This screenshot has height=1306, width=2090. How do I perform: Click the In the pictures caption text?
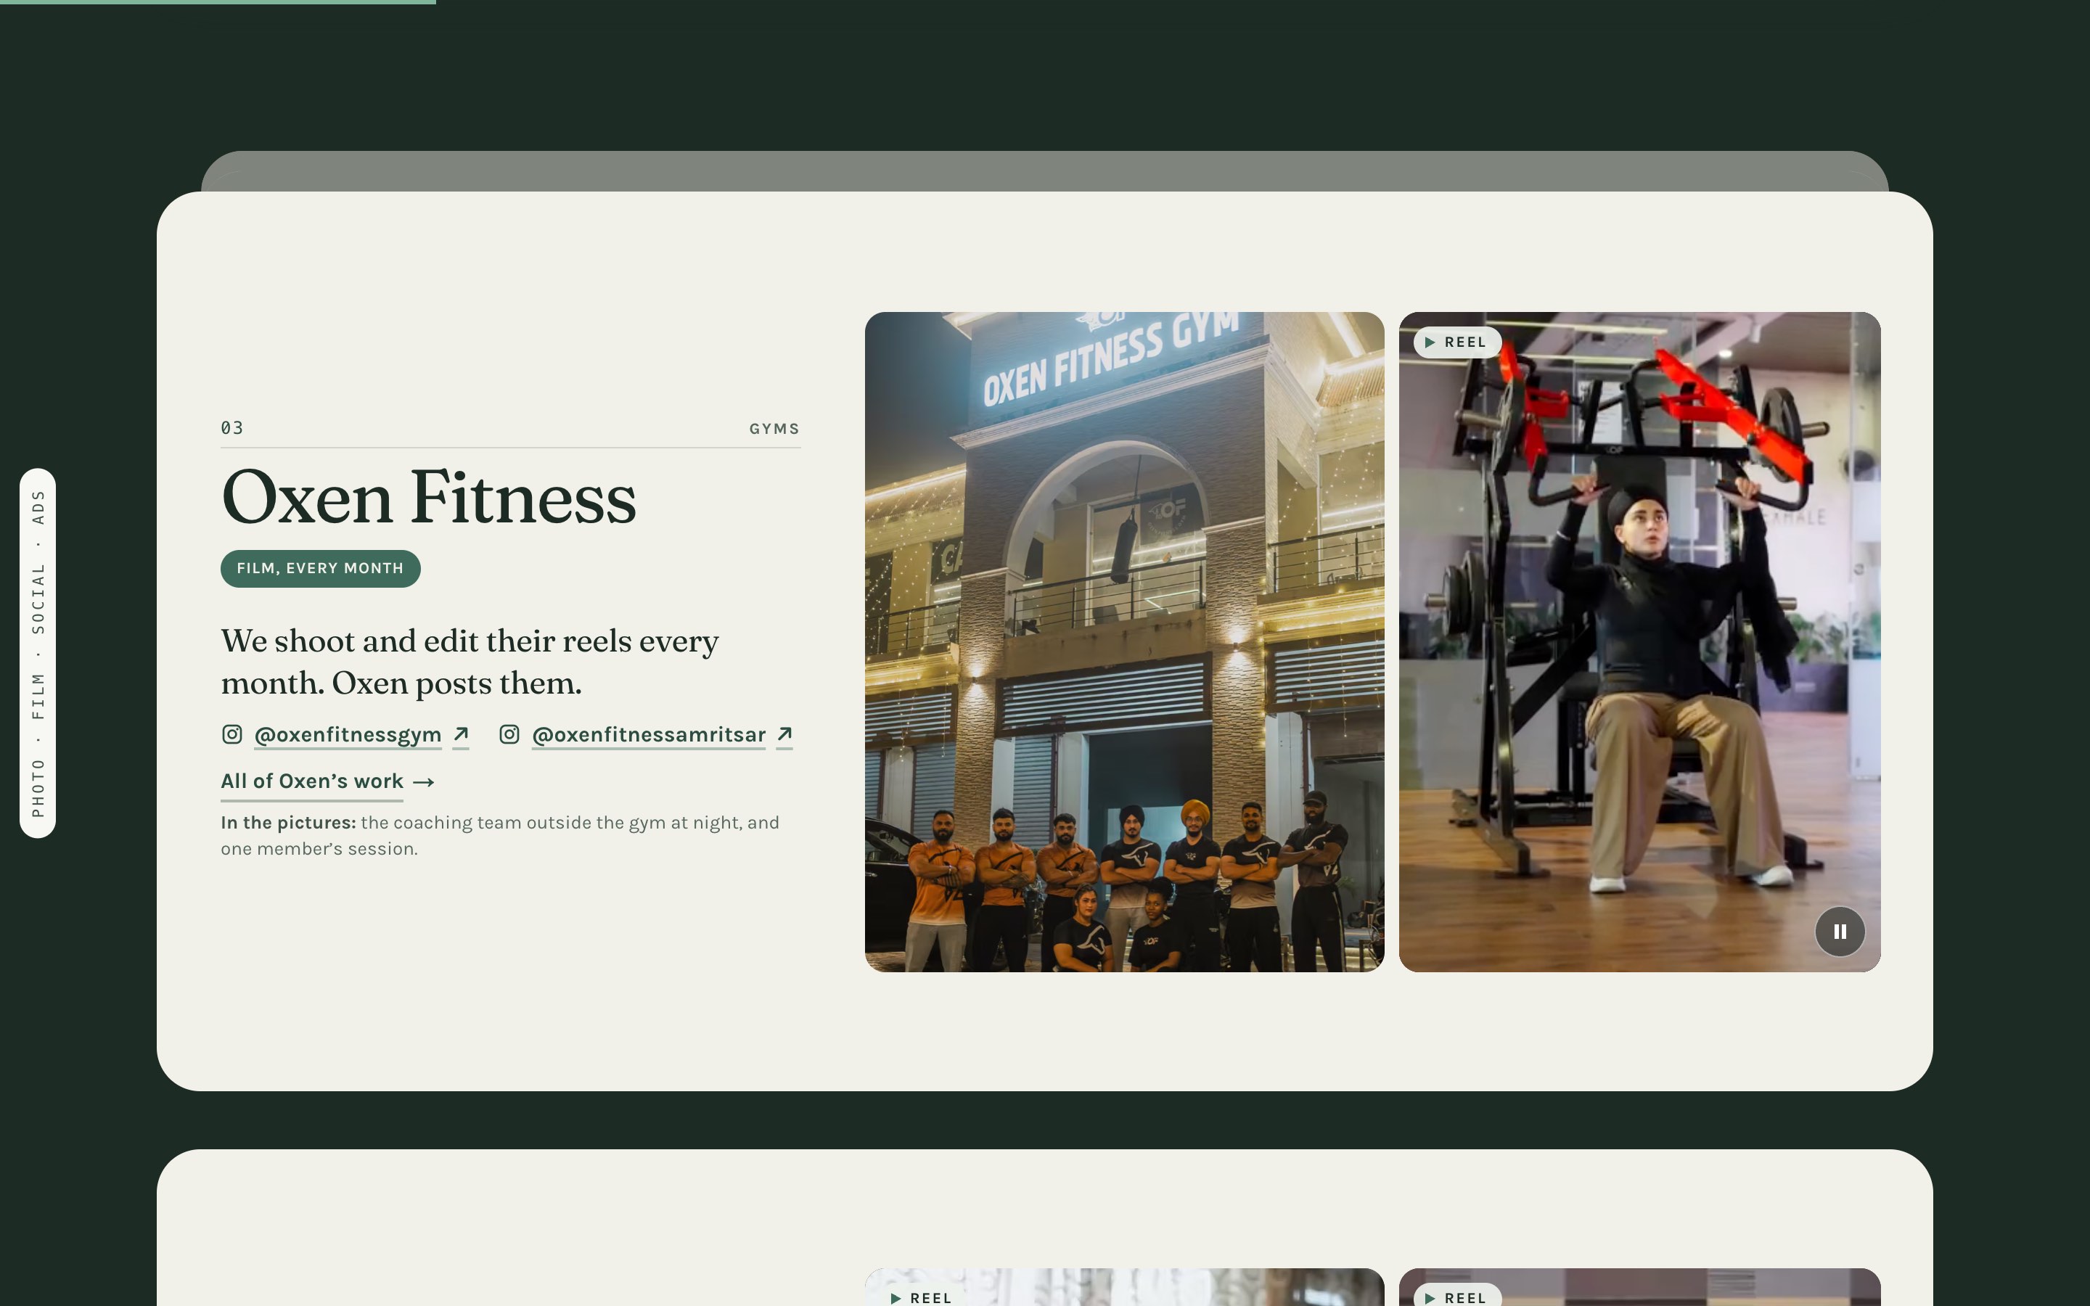[500, 835]
